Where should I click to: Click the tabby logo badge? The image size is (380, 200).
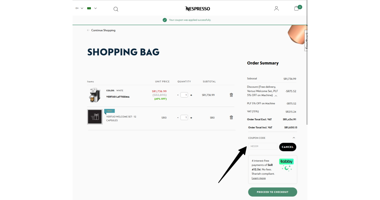[286, 162]
